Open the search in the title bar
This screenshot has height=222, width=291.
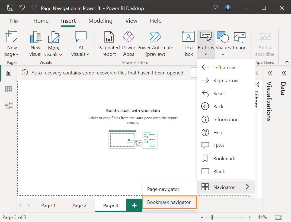tap(215, 8)
